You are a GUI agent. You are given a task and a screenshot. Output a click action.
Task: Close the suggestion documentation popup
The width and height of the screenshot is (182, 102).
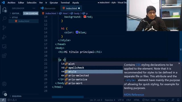tap(179, 63)
